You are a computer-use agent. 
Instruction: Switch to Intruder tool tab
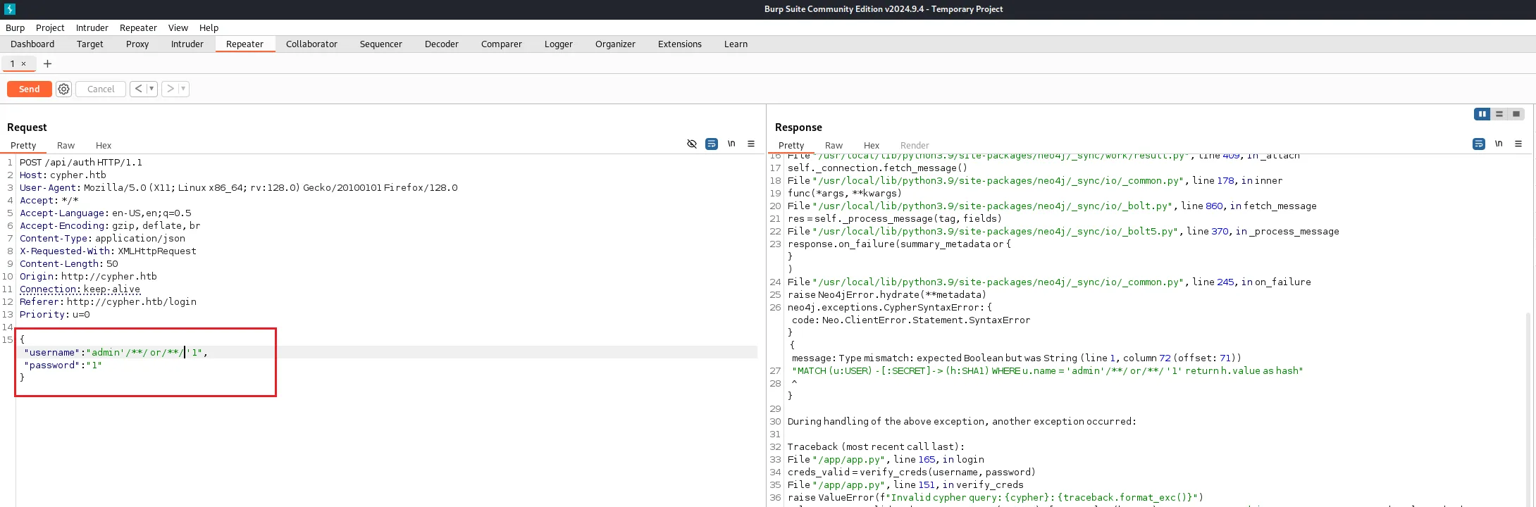point(187,44)
